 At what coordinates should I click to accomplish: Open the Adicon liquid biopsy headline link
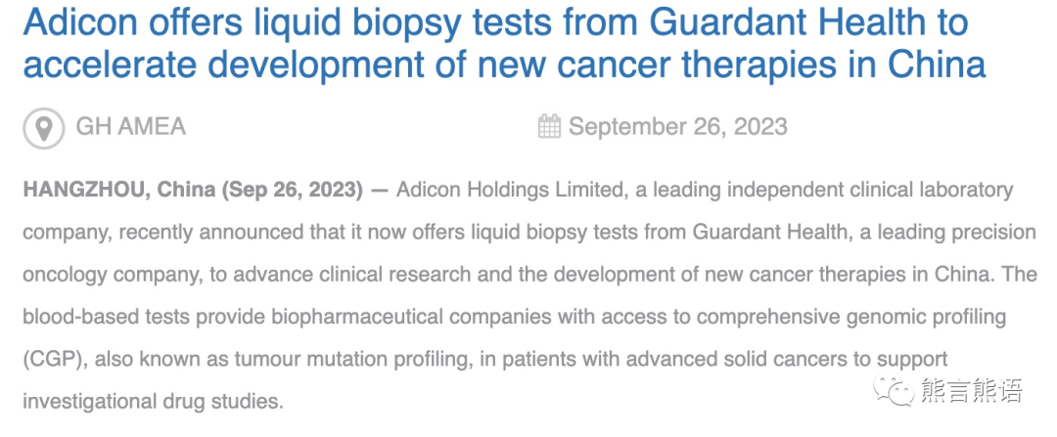[x=504, y=44]
